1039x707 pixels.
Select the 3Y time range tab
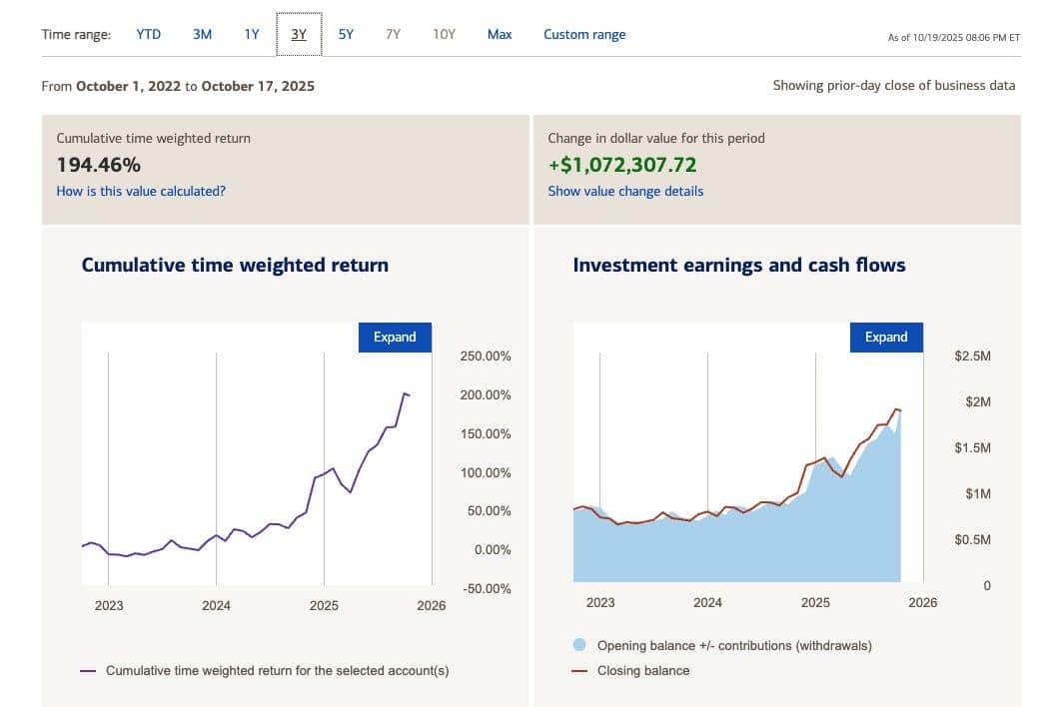tap(299, 35)
